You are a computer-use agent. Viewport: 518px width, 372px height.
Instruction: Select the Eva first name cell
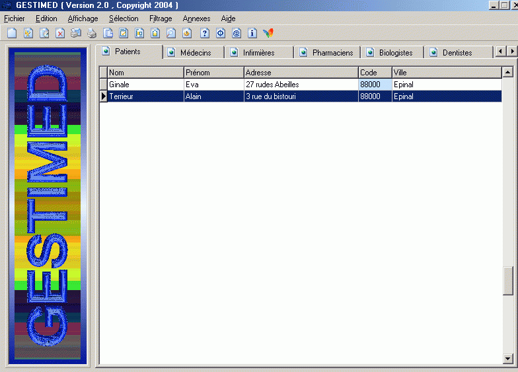pyautogui.click(x=214, y=85)
